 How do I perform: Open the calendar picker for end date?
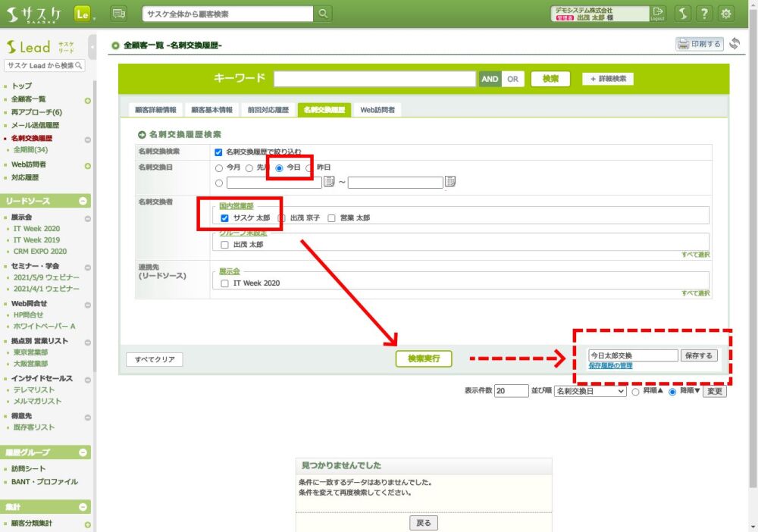450,182
